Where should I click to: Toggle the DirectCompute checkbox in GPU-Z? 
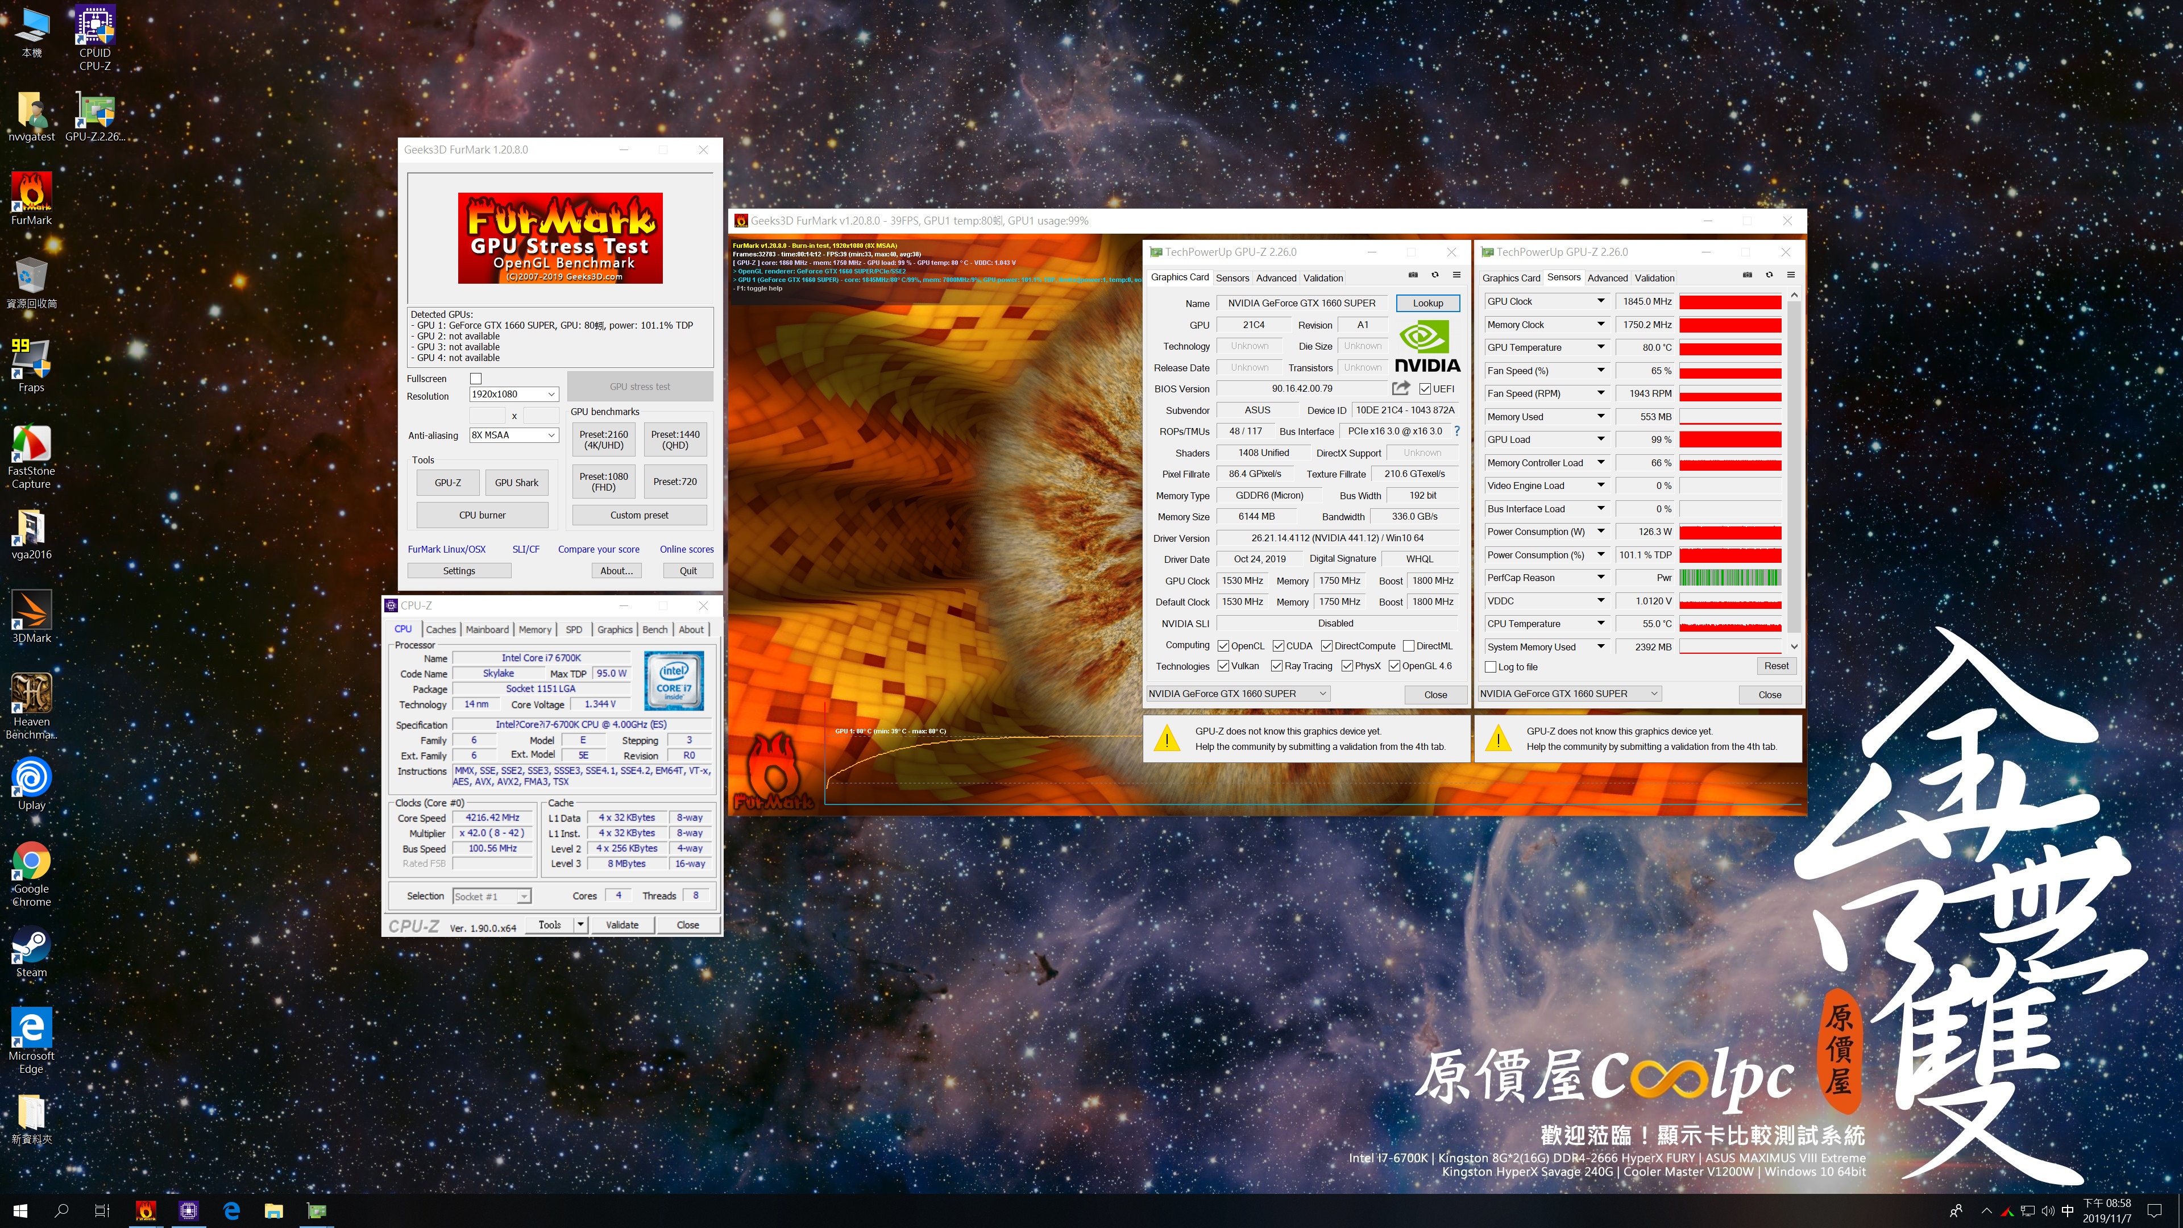[x=1326, y=646]
